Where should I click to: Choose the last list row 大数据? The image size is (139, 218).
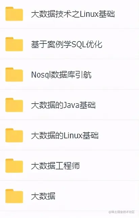[x=69, y=196]
